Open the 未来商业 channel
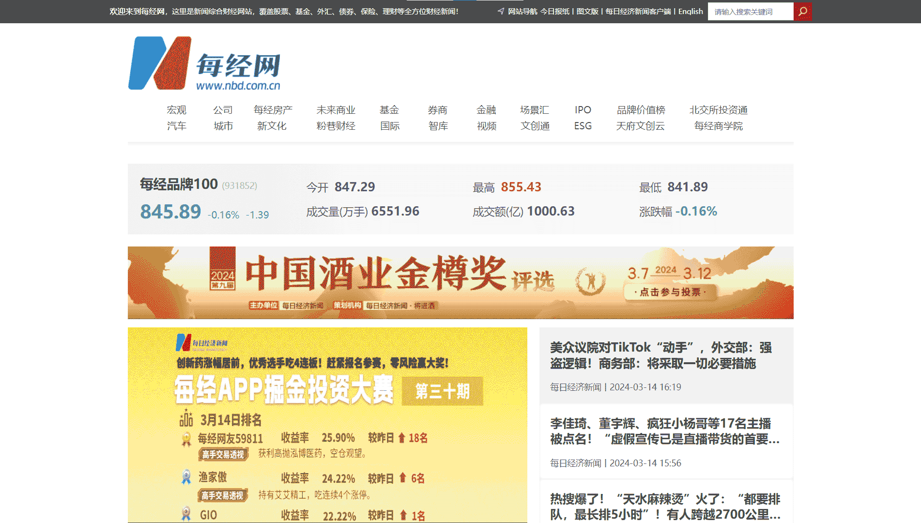Viewport: 921px width, 523px height. [336, 110]
